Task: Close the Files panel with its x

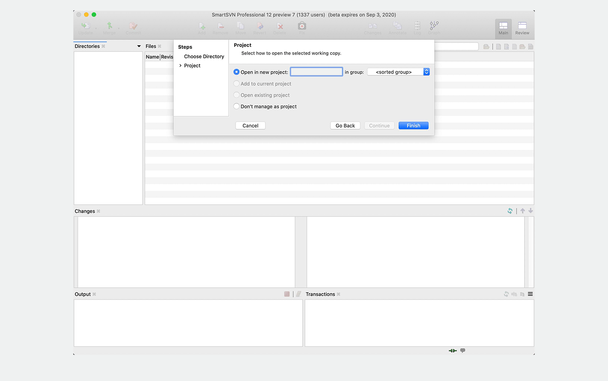Action: click(159, 46)
